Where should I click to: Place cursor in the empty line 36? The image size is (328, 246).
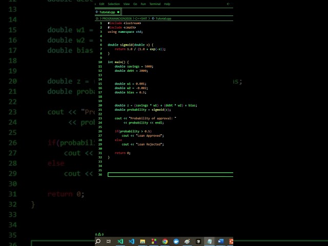coord(170,174)
